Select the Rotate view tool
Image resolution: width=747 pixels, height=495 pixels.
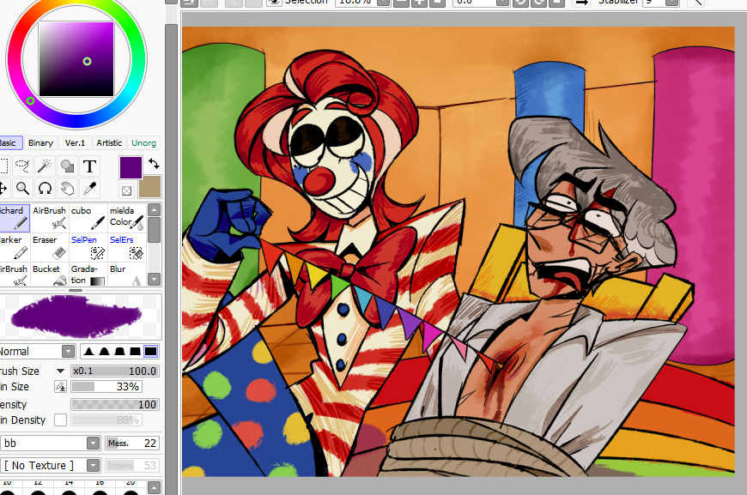pyautogui.click(x=45, y=189)
